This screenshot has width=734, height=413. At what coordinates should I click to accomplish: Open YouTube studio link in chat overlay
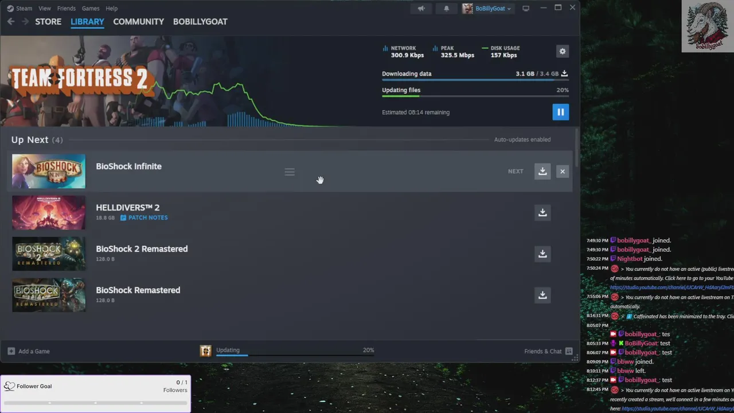[671, 287]
